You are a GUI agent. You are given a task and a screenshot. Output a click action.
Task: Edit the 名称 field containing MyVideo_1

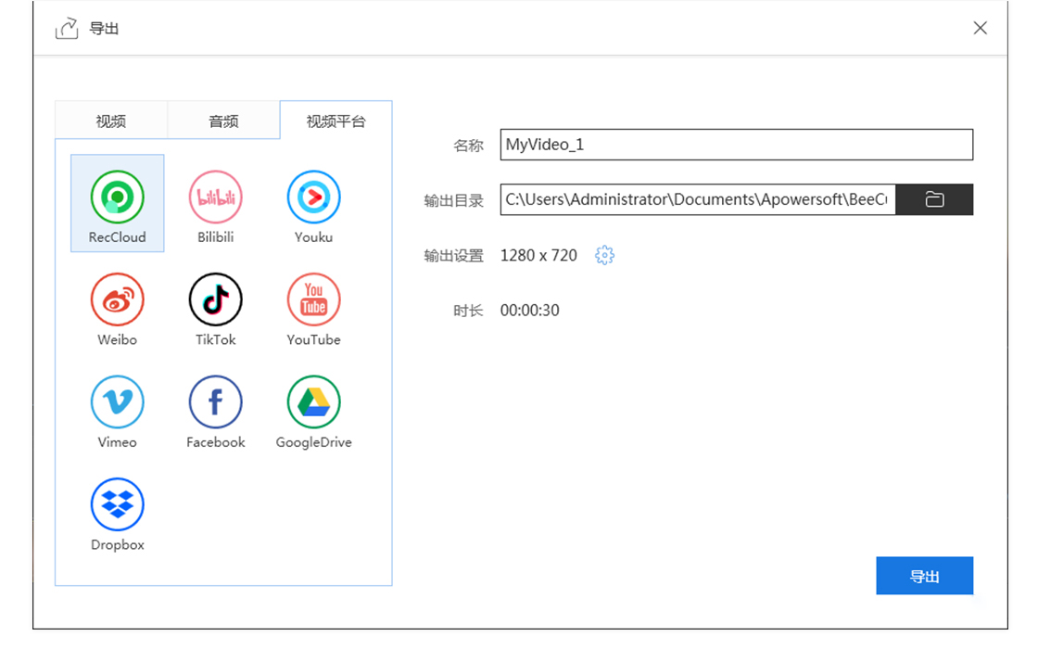(x=736, y=145)
